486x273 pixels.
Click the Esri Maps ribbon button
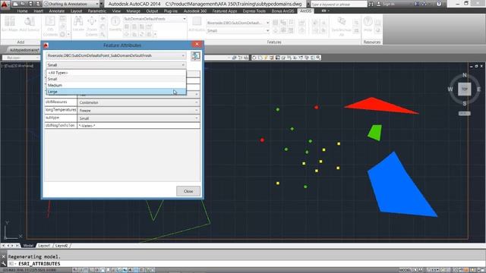point(10,24)
